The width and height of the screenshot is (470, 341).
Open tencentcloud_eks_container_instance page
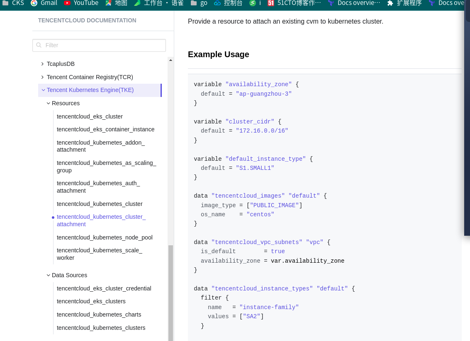tap(105, 129)
